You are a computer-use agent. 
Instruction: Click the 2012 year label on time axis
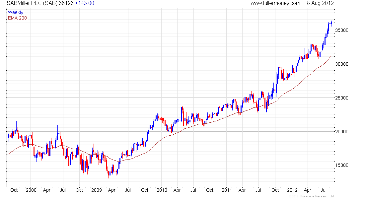[x=292, y=190]
